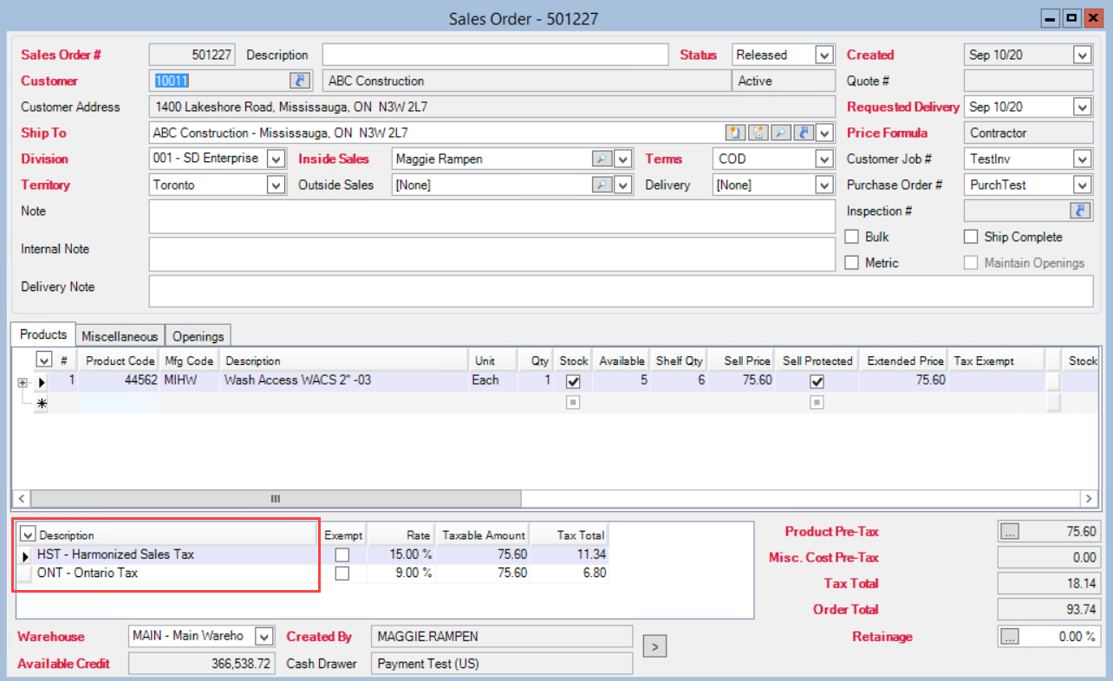Check the Metric checkbox
The image size is (1113, 681).
point(852,263)
